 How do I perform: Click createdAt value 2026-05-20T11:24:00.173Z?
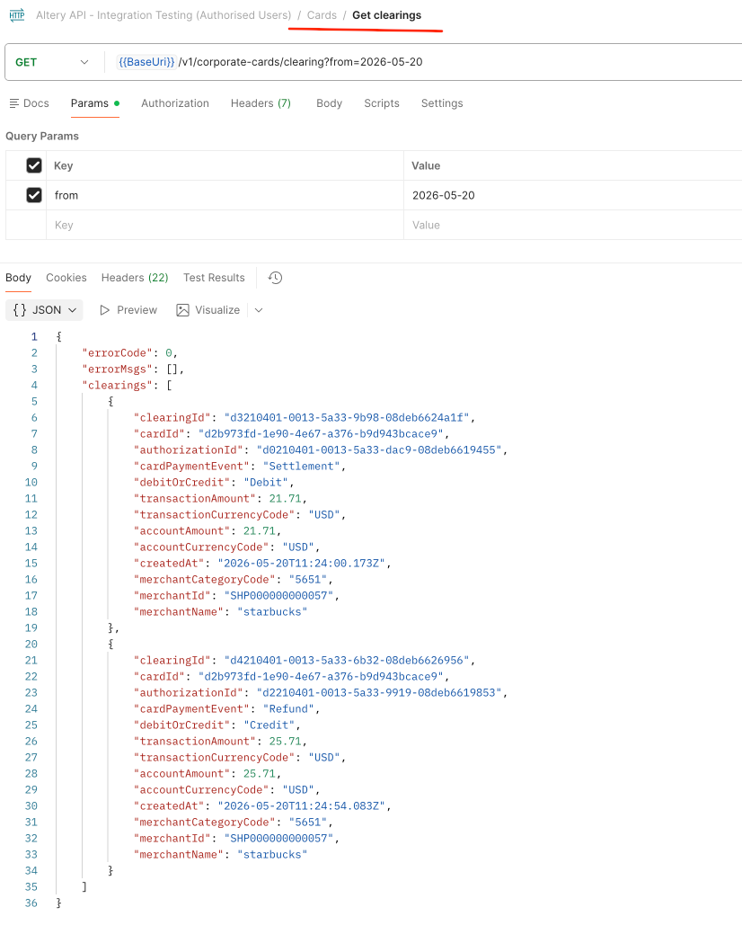pyautogui.click(x=301, y=564)
